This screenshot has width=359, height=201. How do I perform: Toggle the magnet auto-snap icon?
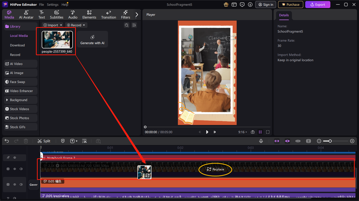click(x=287, y=141)
